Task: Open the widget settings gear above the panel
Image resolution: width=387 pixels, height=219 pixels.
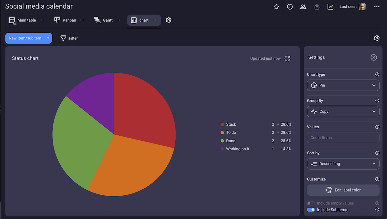Action: click(x=377, y=38)
